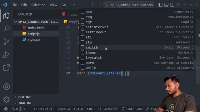Toggle the bottom panel layout icon

pos(166,5)
